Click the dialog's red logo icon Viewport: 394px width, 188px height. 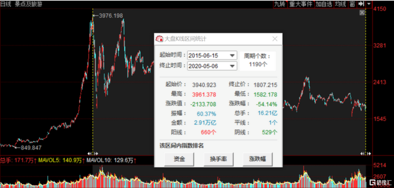(159, 39)
